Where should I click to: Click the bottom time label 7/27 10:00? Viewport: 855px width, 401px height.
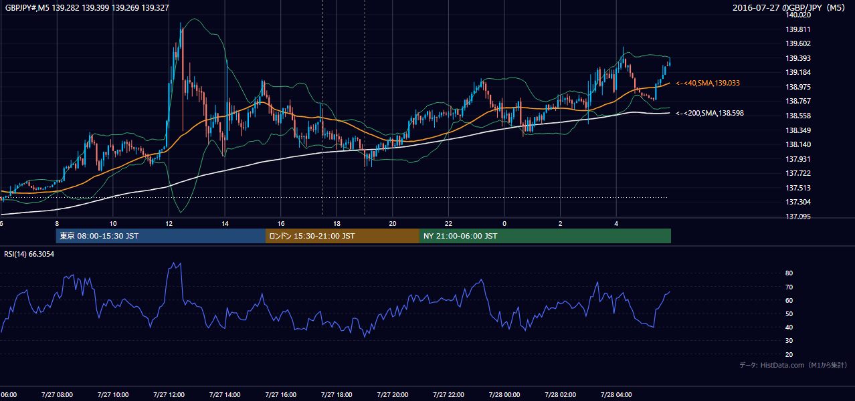click(x=112, y=395)
